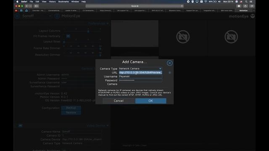
Task: Open the Apple menu
Action: (17, 2)
